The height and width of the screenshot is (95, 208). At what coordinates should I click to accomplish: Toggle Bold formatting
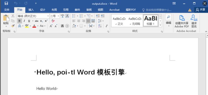coord(19,21)
